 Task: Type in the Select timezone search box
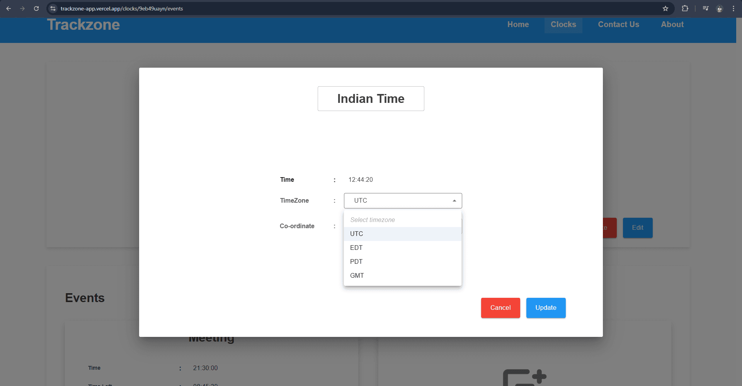[x=403, y=220]
